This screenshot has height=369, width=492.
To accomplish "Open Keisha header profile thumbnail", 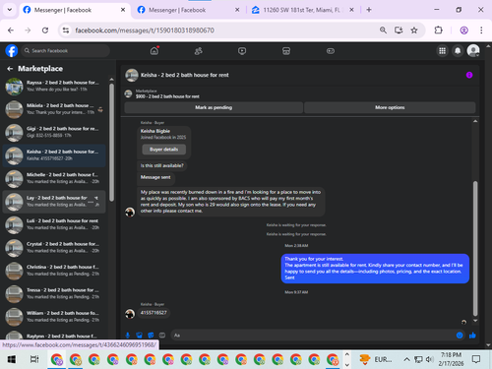I will [132, 75].
